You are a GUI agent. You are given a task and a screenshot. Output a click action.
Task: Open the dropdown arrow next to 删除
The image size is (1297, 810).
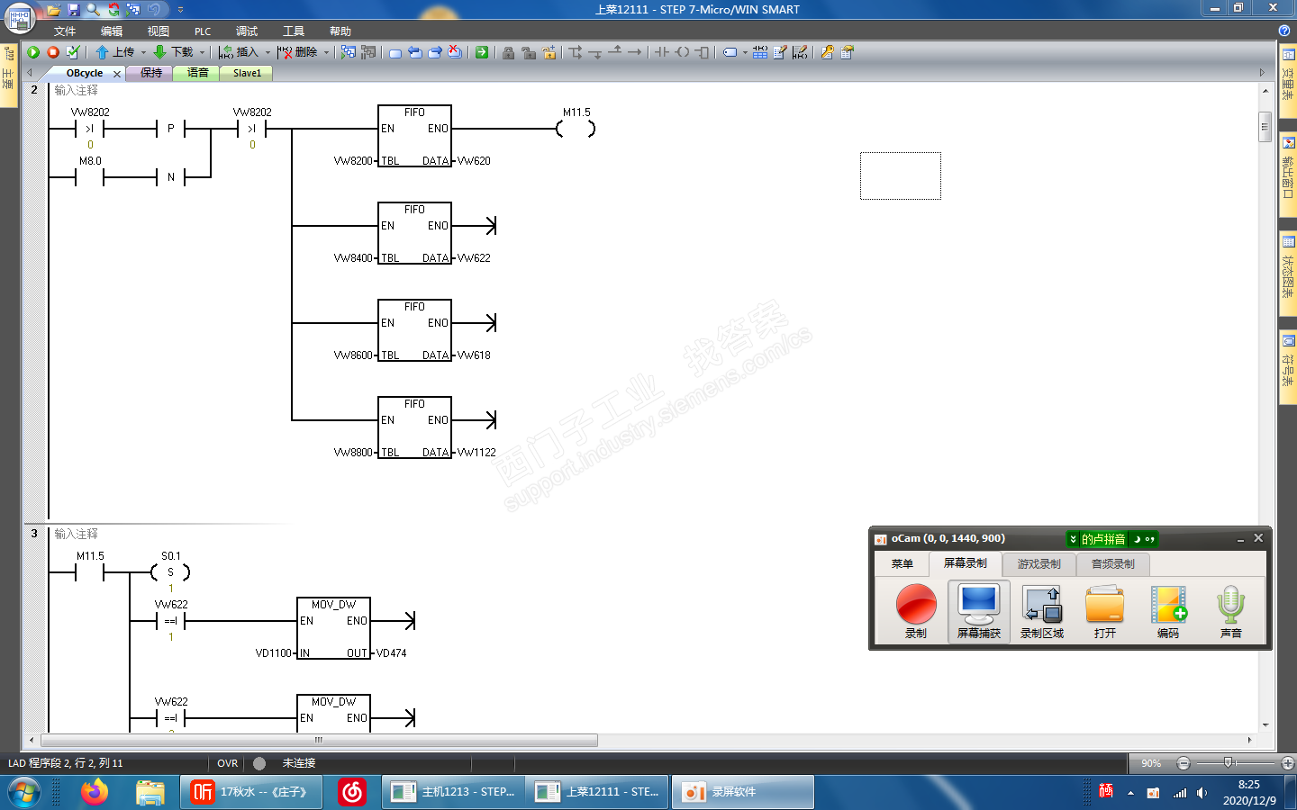326,52
